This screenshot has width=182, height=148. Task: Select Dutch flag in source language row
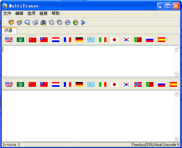pos(56,40)
